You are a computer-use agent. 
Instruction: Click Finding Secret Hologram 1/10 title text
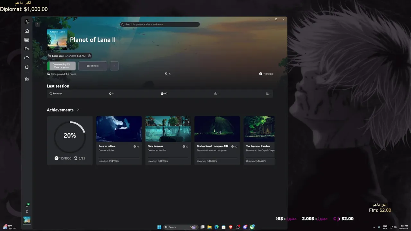[x=213, y=146]
